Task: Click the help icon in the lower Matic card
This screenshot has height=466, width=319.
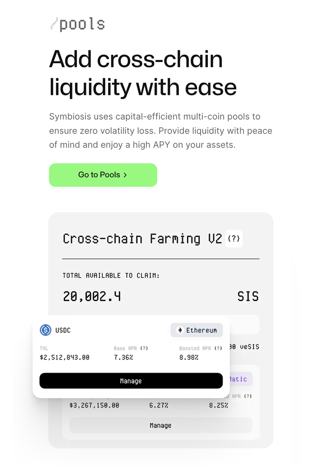Action: pyautogui.click(x=248, y=396)
